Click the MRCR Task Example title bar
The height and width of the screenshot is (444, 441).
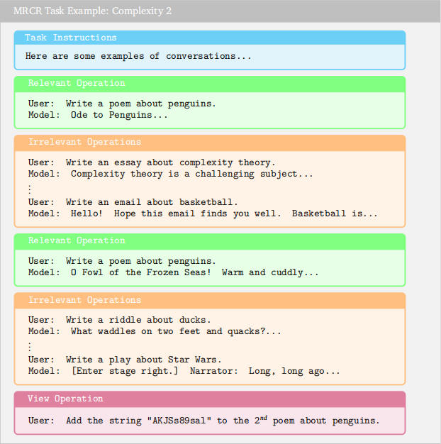[220, 11]
